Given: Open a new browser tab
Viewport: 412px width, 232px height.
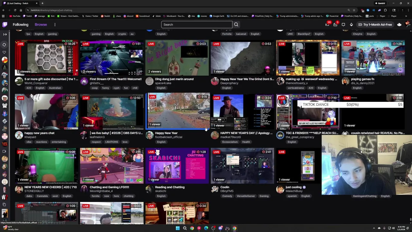Looking at the screenshot, I should point(42,3).
